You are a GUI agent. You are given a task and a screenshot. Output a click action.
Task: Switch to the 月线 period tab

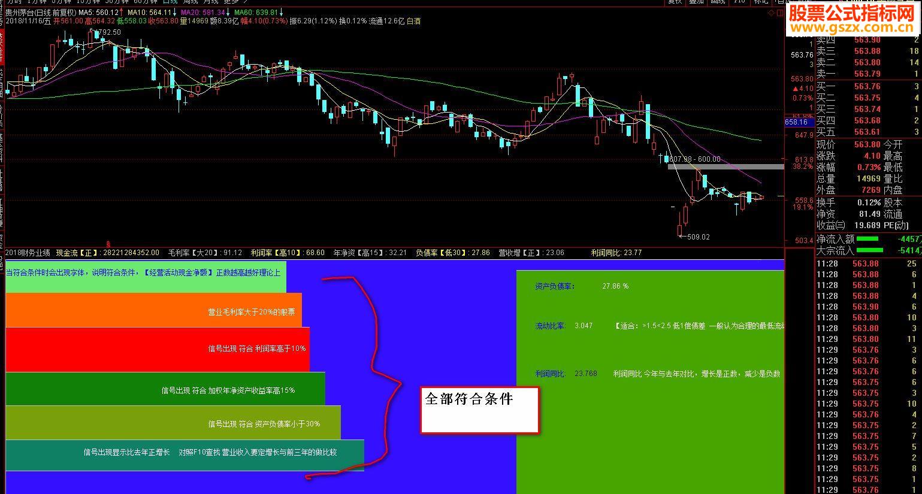coord(211,2)
